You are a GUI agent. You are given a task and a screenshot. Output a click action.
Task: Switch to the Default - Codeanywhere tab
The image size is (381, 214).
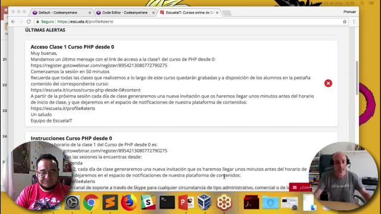pos(58,12)
